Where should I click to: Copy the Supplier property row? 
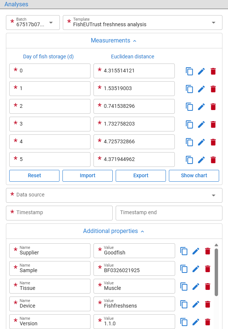184,251
